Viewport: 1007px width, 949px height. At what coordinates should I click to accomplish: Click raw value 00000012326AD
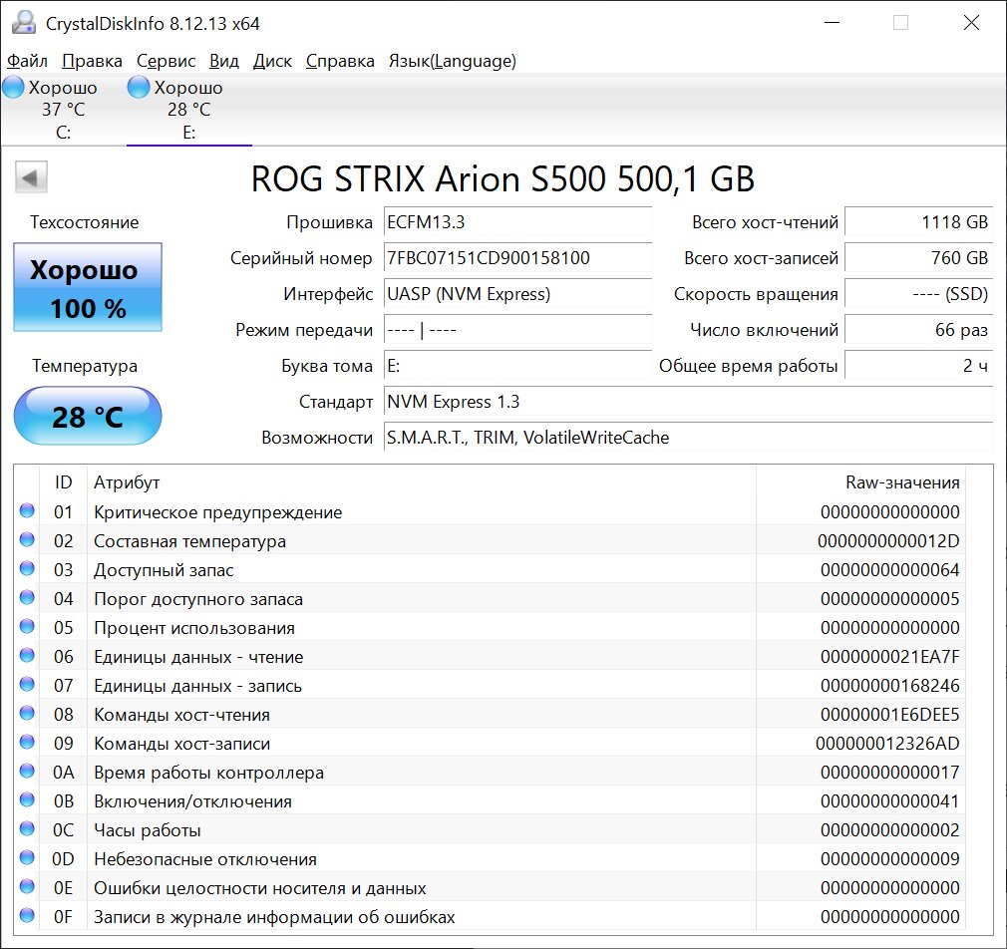click(x=887, y=744)
